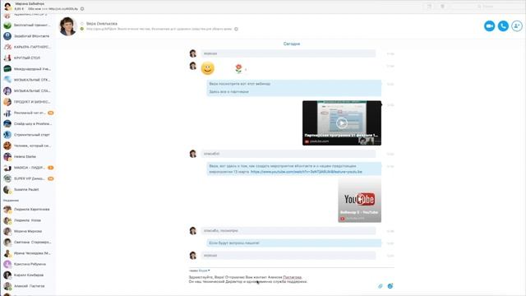Play the Партнерская программа video preview
Viewport: 526px width, 296px height.
pos(342,123)
